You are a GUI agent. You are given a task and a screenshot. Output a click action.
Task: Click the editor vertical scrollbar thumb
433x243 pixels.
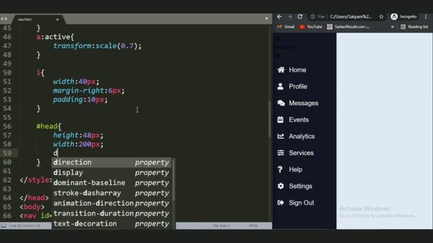click(x=269, y=119)
